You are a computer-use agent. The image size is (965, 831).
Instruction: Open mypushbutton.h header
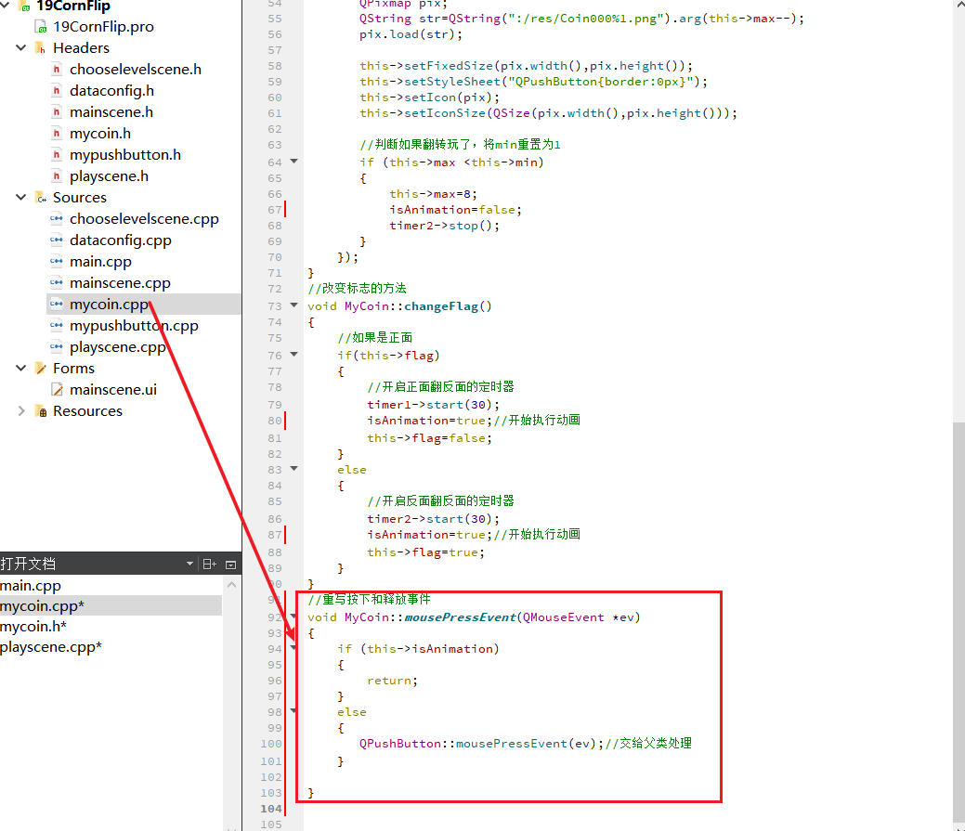tap(125, 154)
